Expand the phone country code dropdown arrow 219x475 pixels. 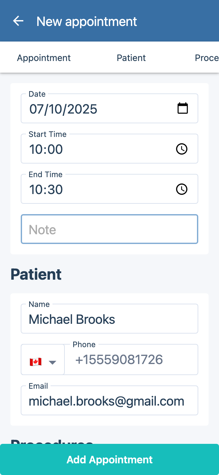click(52, 362)
